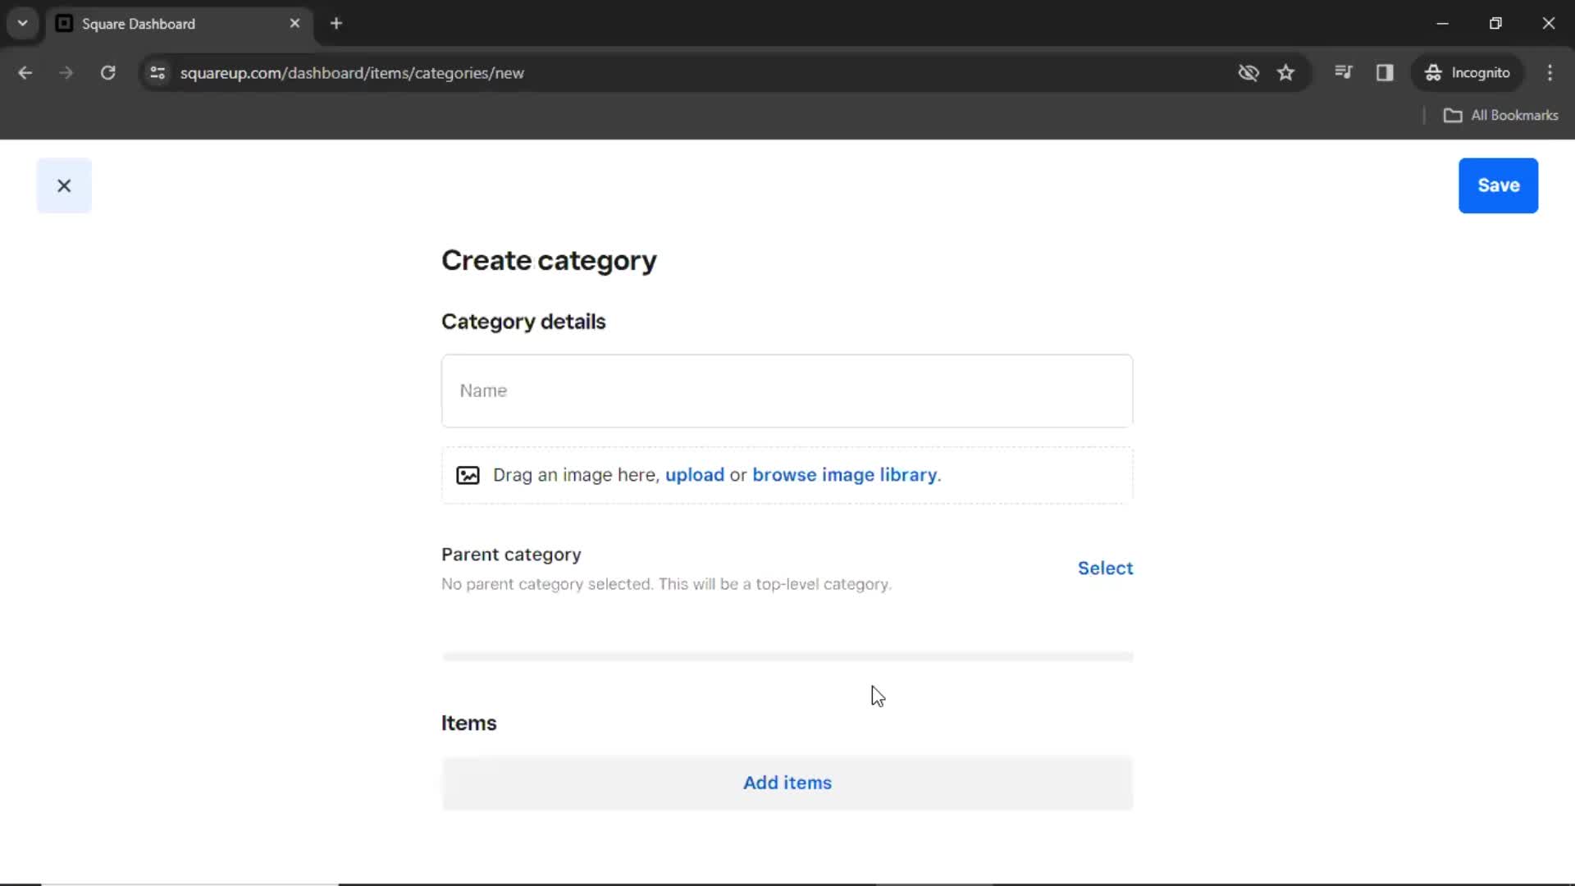
Task: Click the Parent category label text
Action: pos(511,555)
